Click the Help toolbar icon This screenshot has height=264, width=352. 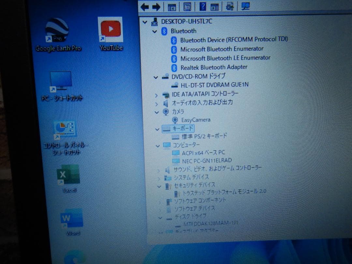click(202, 7)
